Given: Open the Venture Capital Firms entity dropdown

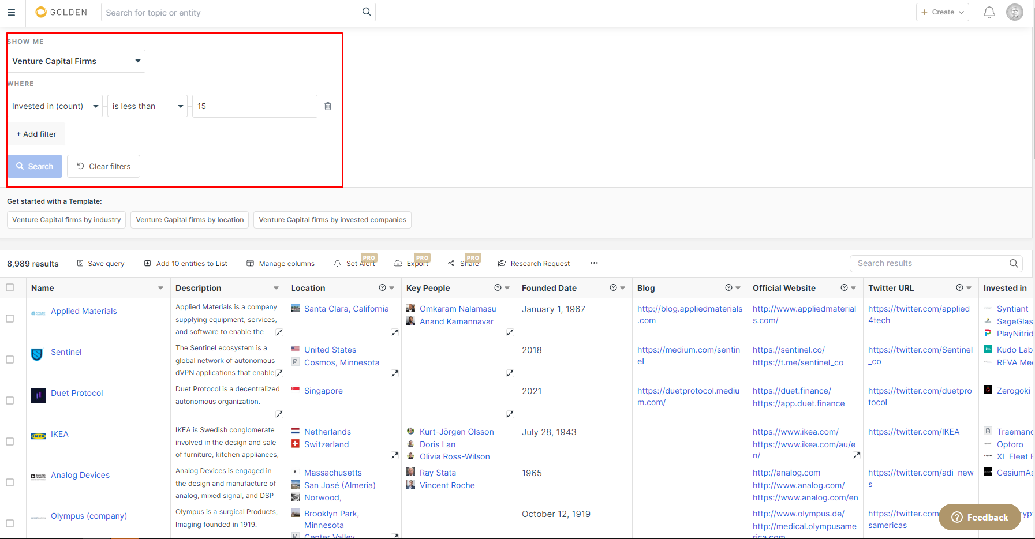Looking at the screenshot, I should click(76, 61).
